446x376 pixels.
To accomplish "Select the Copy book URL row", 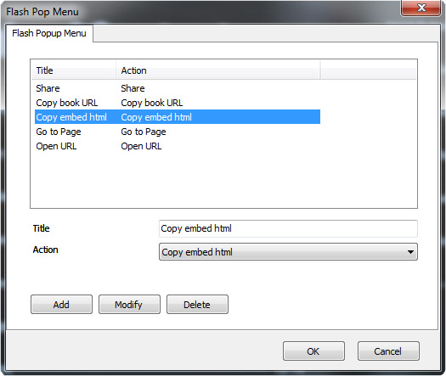I will pos(178,103).
